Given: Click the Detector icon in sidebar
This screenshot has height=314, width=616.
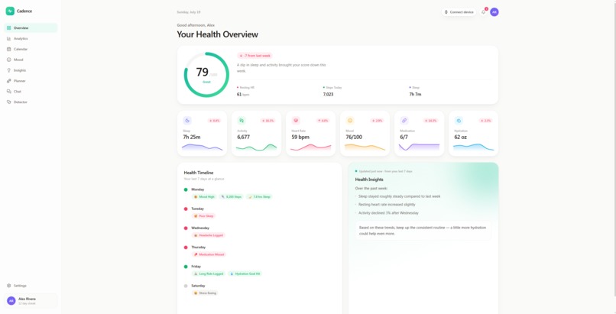Looking at the screenshot, I should click(8, 102).
